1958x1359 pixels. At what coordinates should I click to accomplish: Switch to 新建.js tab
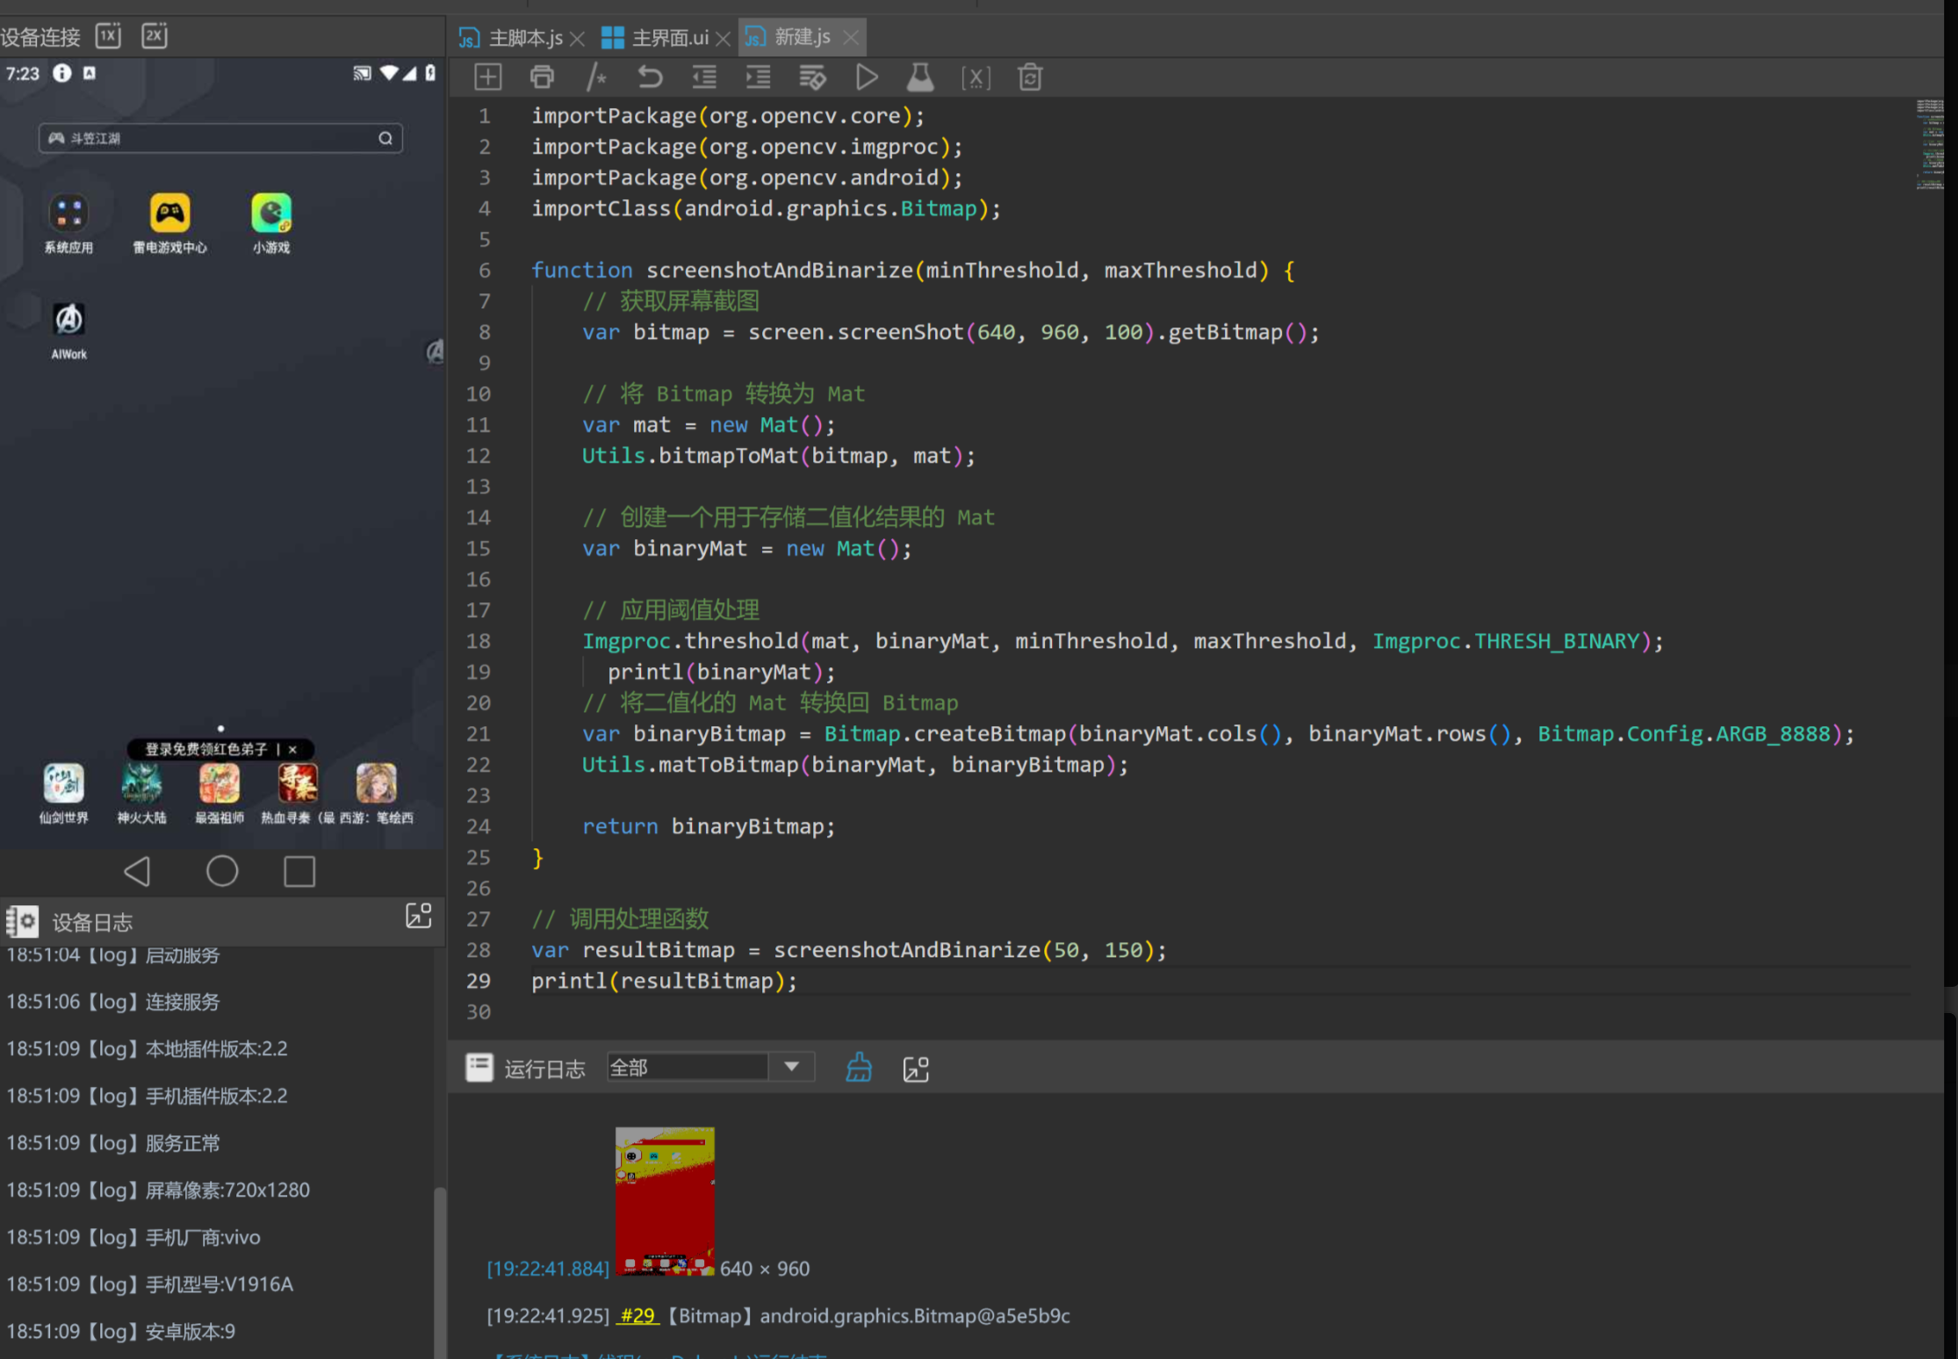(803, 37)
